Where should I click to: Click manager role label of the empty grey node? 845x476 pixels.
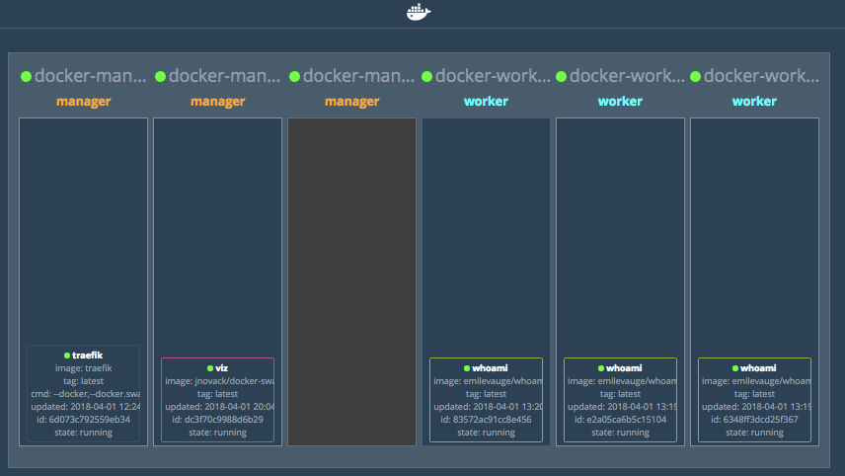(x=351, y=102)
